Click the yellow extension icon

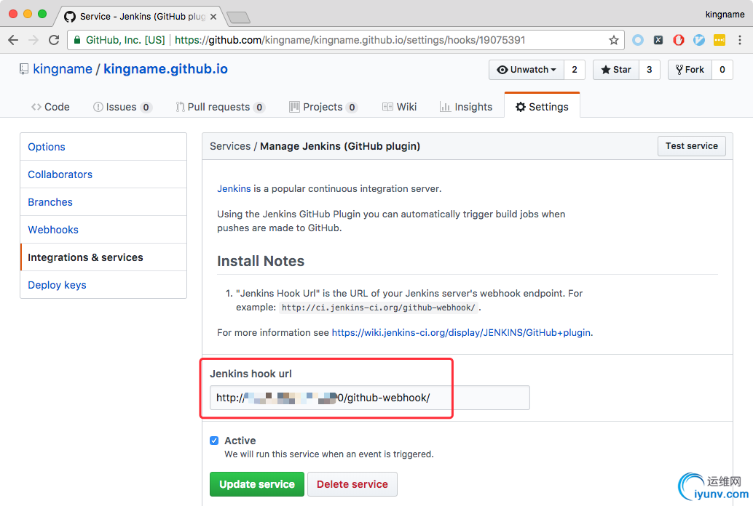point(720,40)
